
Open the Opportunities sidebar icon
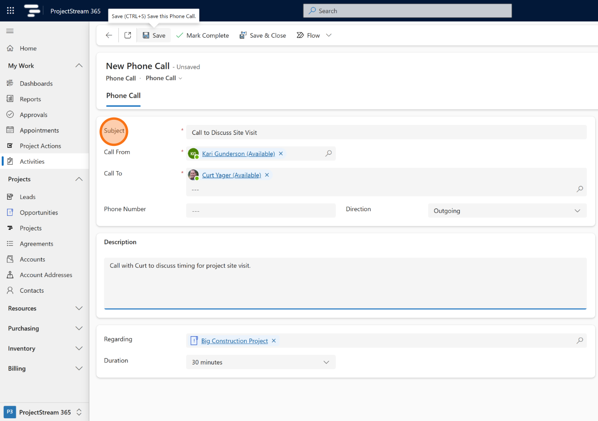(x=10, y=213)
